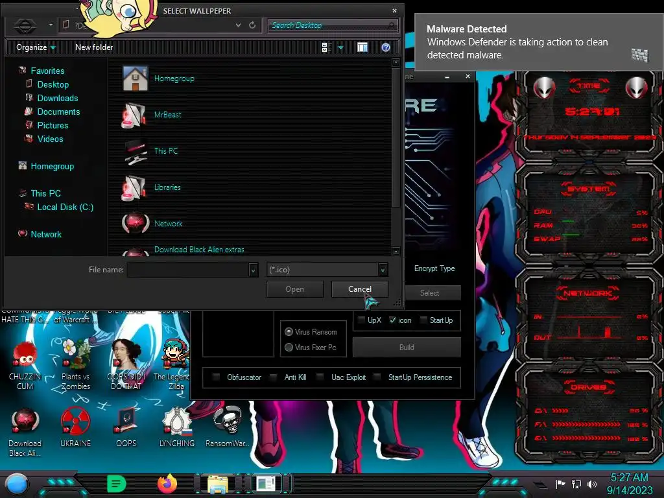The image size is (664, 498).
Task: Open the network tray icon
Action: [576, 484]
